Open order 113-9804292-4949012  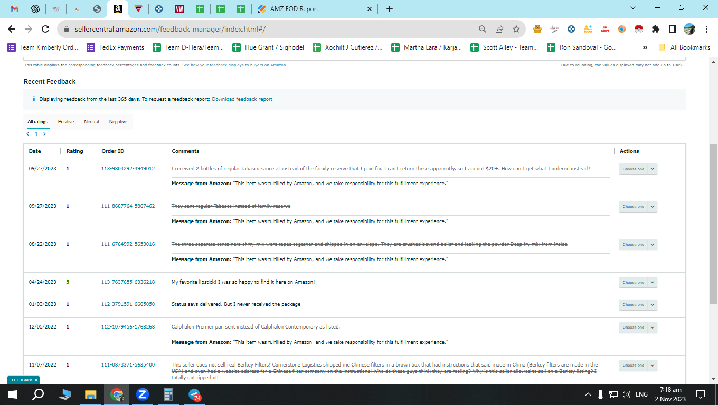tap(128, 169)
